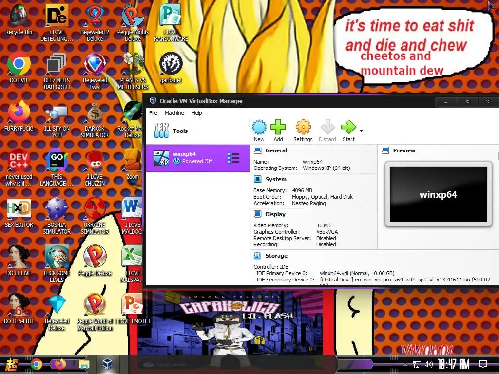Open DEEZ NUTS HAH GOTTI desktop icon
Screen dimensions: 499x374
pos(57,71)
